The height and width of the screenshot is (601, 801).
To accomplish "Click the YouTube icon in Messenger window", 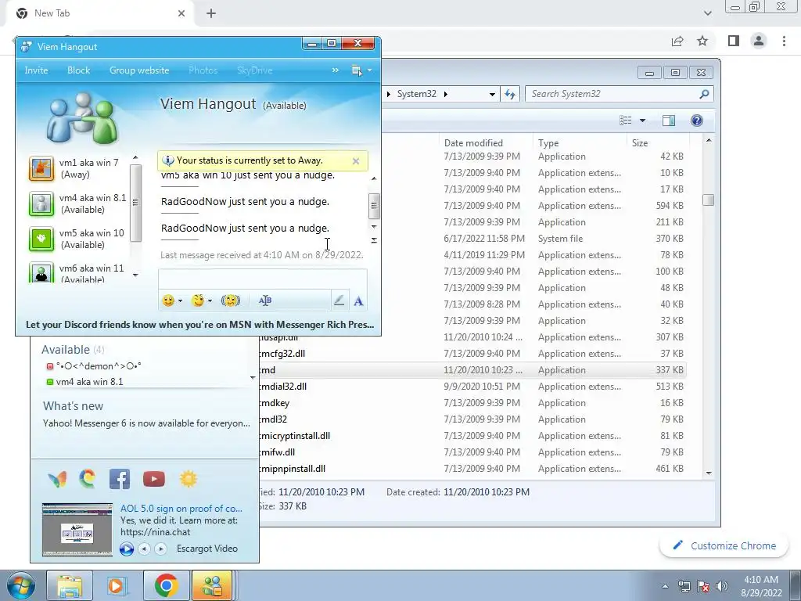I will click(x=154, y=480).
